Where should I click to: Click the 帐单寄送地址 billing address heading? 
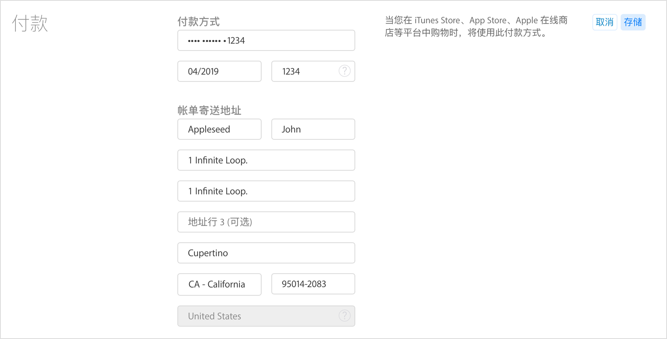[x=210, y=110]
